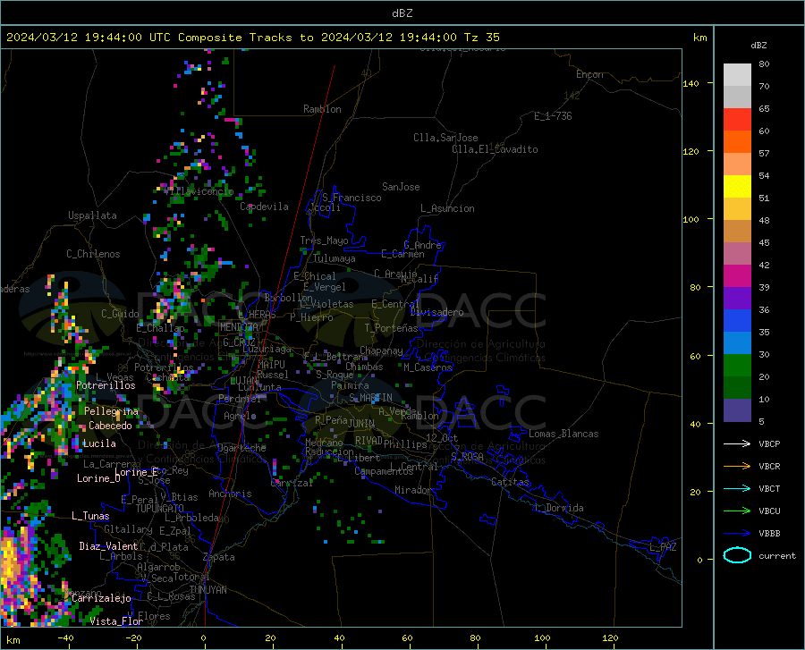805x650 pixels.
Task: Select the 54 dBZ yellow color swatch
Action: tap(737, 186)
